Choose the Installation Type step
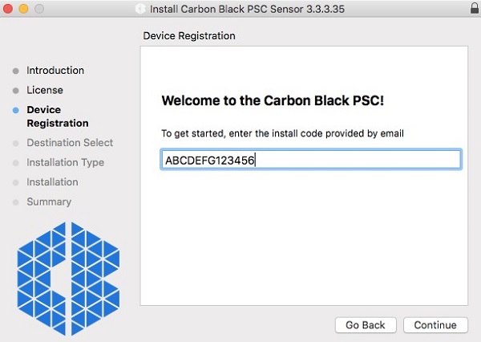The width and height of the screenshot is (481, 342). click(65, 162)
